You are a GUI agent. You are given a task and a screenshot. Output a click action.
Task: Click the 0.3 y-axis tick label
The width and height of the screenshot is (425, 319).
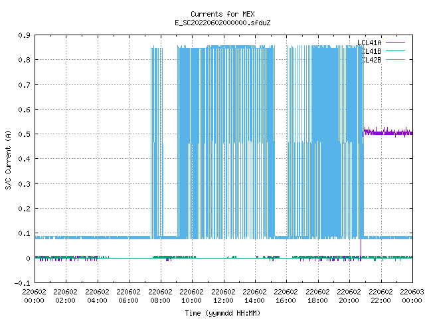pyautogui.click(x=24, y=184)
